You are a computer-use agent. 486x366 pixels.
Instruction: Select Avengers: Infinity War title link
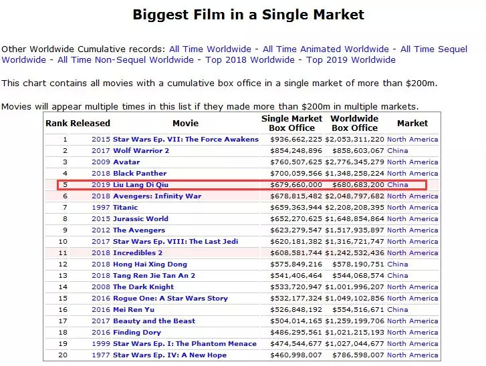(157, 196)
